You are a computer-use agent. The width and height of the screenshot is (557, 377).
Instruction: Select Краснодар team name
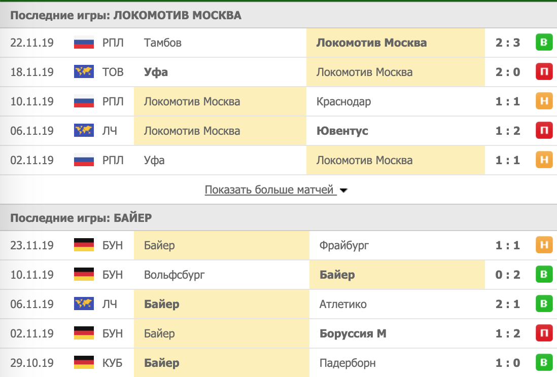(343, 101)
